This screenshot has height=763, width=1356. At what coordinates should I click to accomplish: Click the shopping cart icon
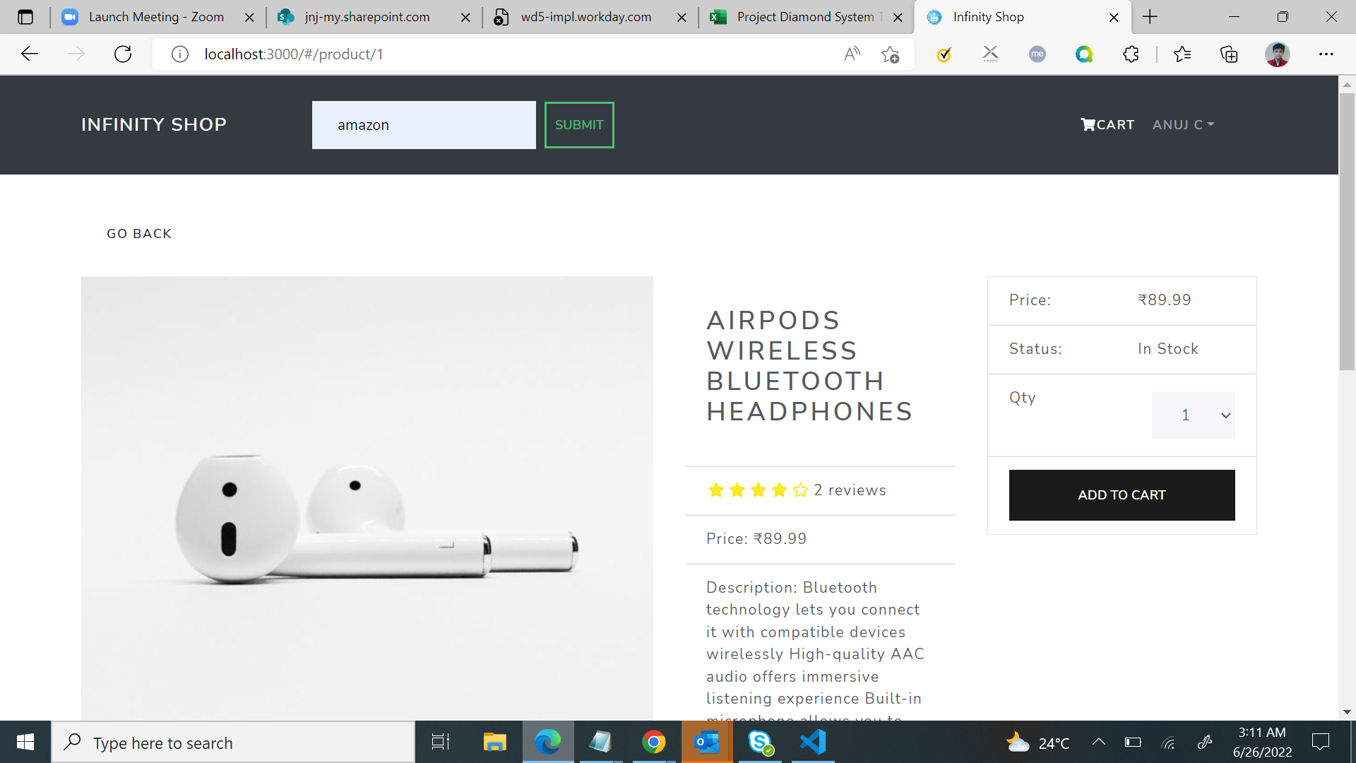pyautogui.click(x=1088, y=125)
